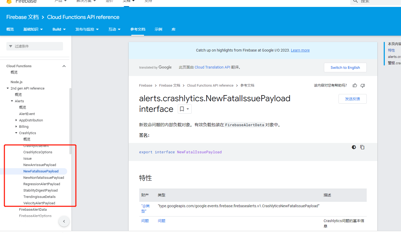Open FirebaseAlertData in the sidebar
This screenshot has height=233, width=401.
coord(33,209)
